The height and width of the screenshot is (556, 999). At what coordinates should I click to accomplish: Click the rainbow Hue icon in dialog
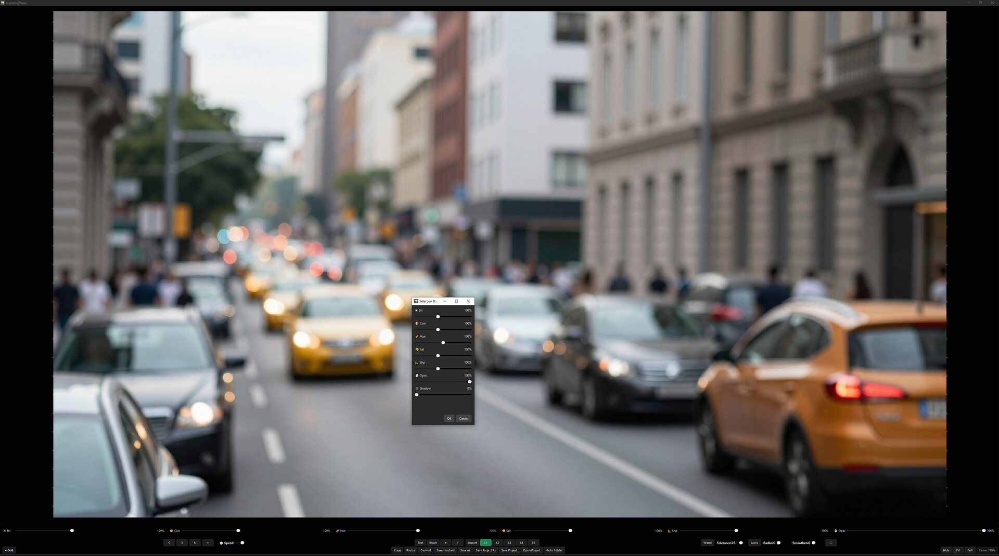417,337
